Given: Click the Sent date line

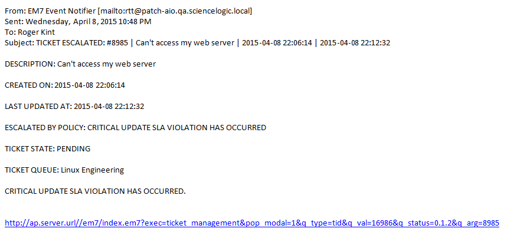Looking at the screenshot, I should pos(77,22).
